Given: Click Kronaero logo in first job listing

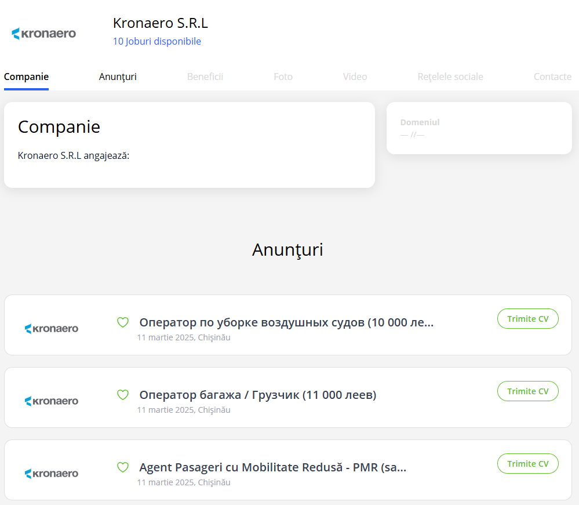Looking at the screenshot, I should tap(52, 329).
